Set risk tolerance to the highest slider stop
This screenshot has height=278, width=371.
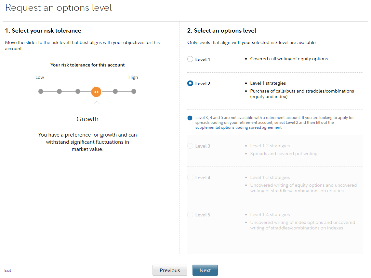pos(134,92)
